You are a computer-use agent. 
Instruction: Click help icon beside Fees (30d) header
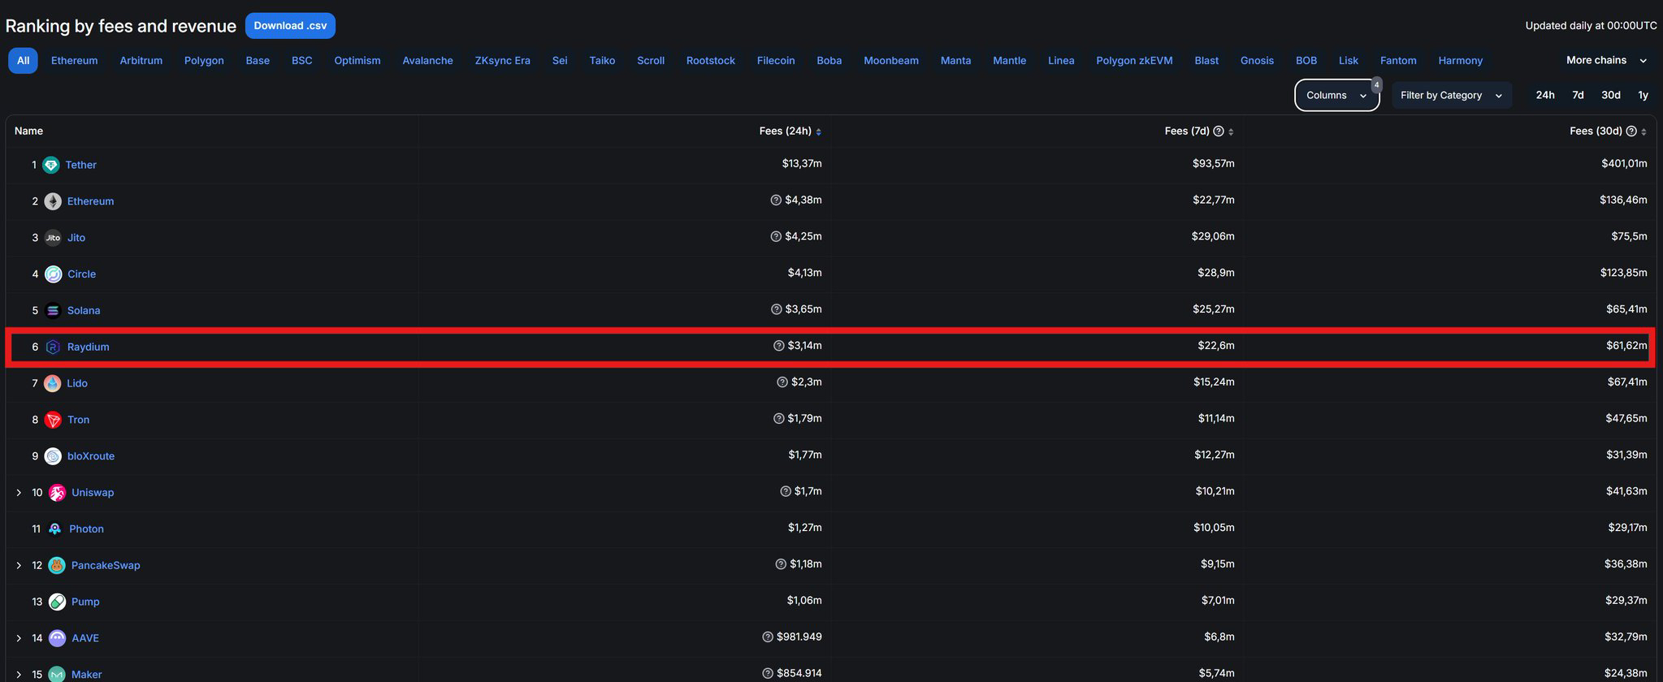coord(1631,132)
